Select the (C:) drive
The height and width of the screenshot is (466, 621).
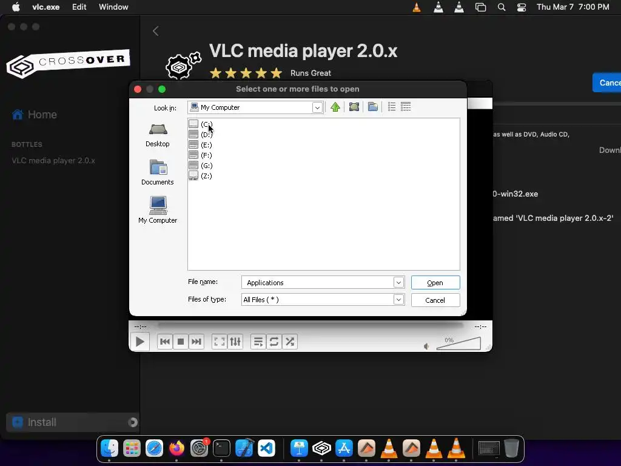tap(200, 124)
